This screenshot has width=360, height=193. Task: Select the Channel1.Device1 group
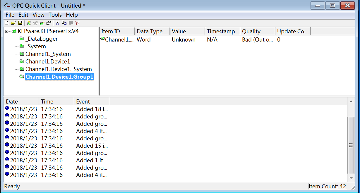click(48, 62)
